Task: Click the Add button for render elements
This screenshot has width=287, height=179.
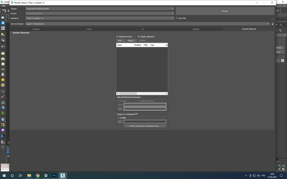Action: tap(121, 41)
